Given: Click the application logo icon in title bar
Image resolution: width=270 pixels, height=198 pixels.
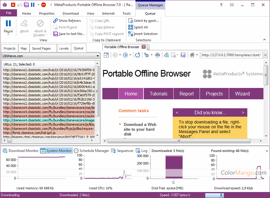Looking at the screenshot, I should pos(5,5).
